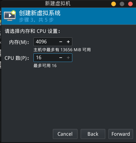Click the grey maximize window button
This screenshot has width=136, height=143.
coord(122,4)
